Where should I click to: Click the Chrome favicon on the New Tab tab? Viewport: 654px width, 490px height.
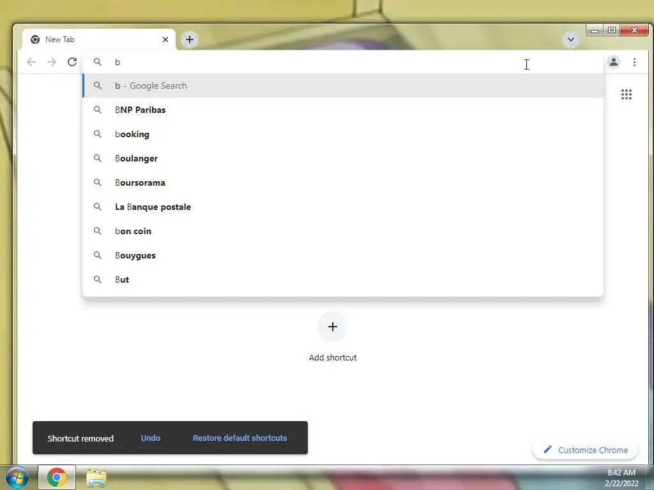pos(35,40)
